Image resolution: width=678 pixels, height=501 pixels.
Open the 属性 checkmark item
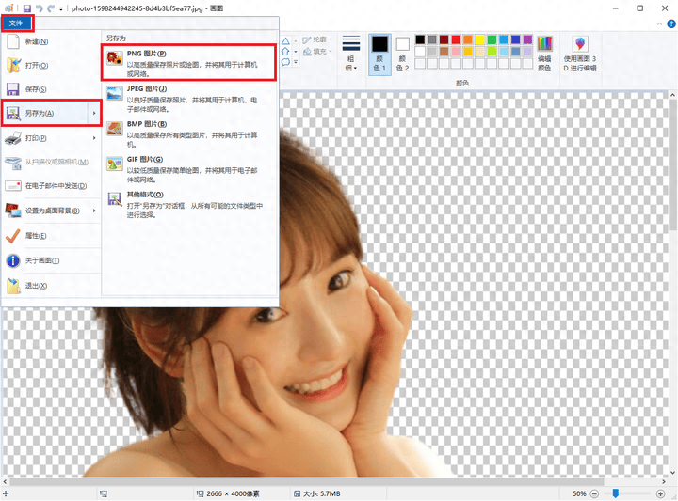click(x=13, y=236)
